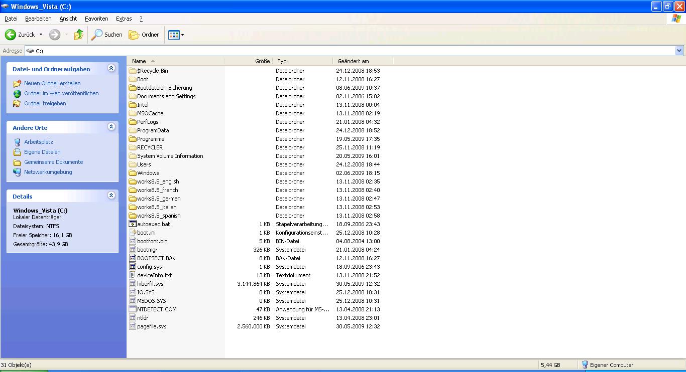Select the Windows folder icon
This screenshot has height=372, width=686.
pos(133,173)
